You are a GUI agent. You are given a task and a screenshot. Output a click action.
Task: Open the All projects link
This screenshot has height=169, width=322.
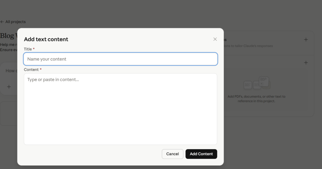click(15, 22)
